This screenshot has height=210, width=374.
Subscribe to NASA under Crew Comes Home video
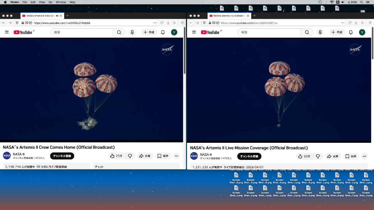[62, 156]
